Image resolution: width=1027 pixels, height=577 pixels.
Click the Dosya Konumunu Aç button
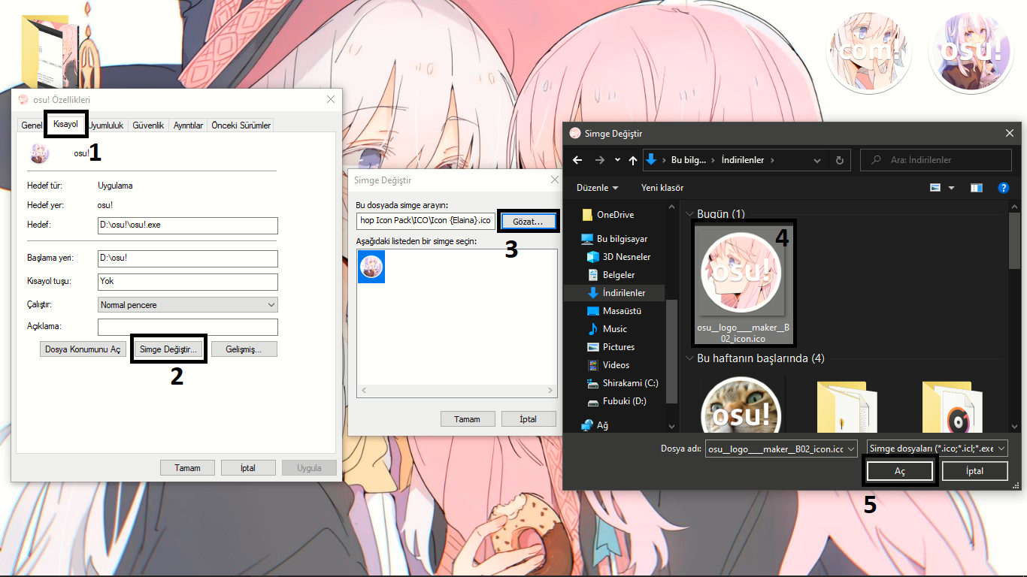tap(83, 349)
